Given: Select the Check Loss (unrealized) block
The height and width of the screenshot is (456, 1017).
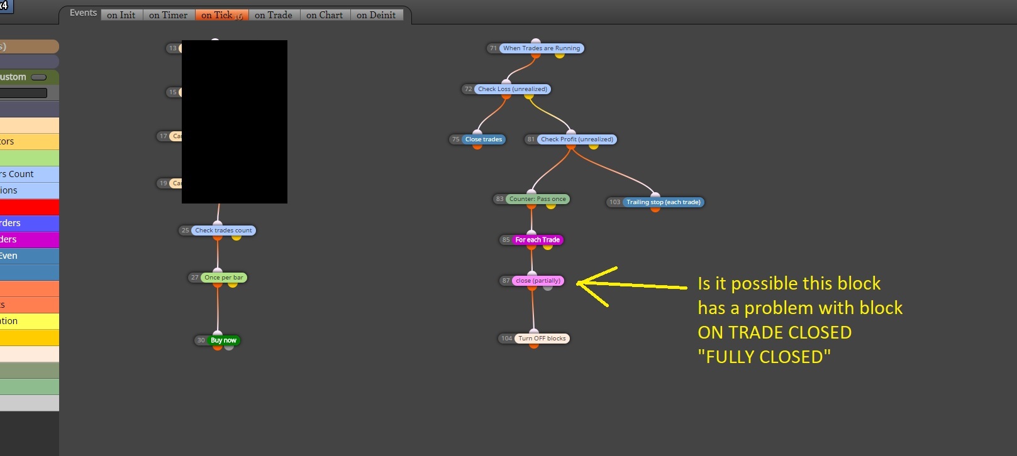Looking at the screenshot, I should (513, 89).
